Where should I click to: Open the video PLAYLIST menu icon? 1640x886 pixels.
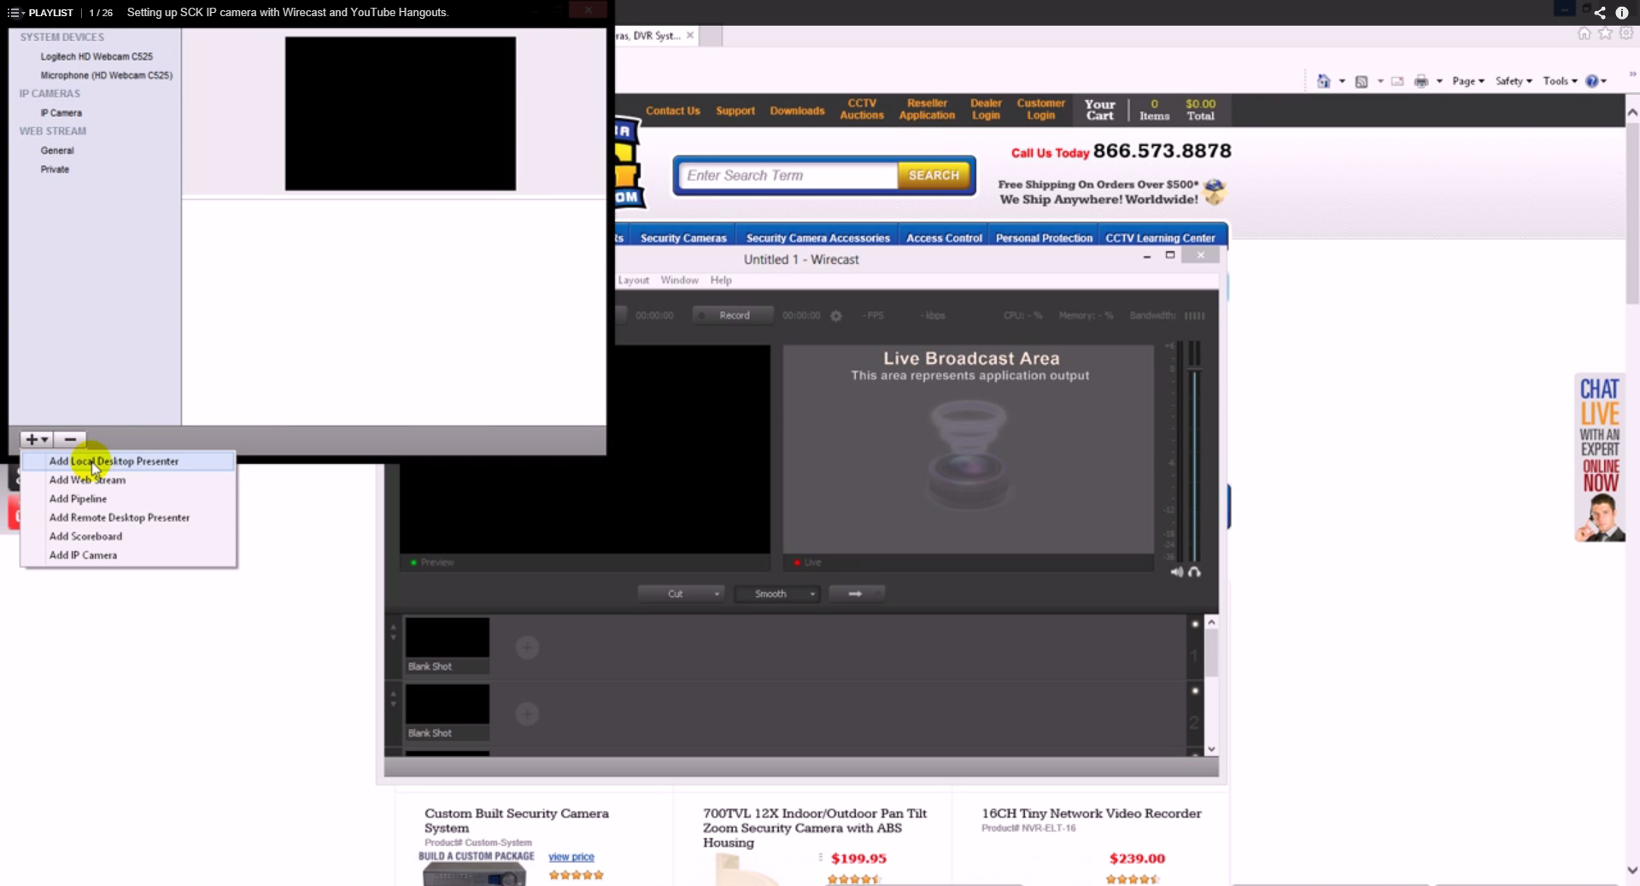(14, 13)
